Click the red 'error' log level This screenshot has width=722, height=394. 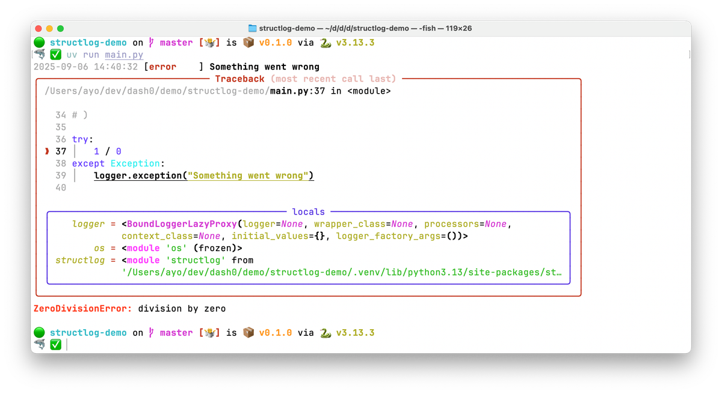[x=162, y=67]
